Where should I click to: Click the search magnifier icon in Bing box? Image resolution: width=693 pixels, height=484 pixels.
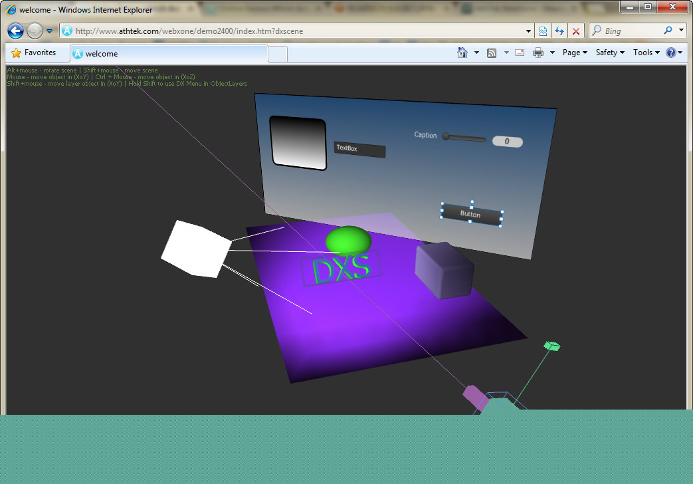point(668,31)
